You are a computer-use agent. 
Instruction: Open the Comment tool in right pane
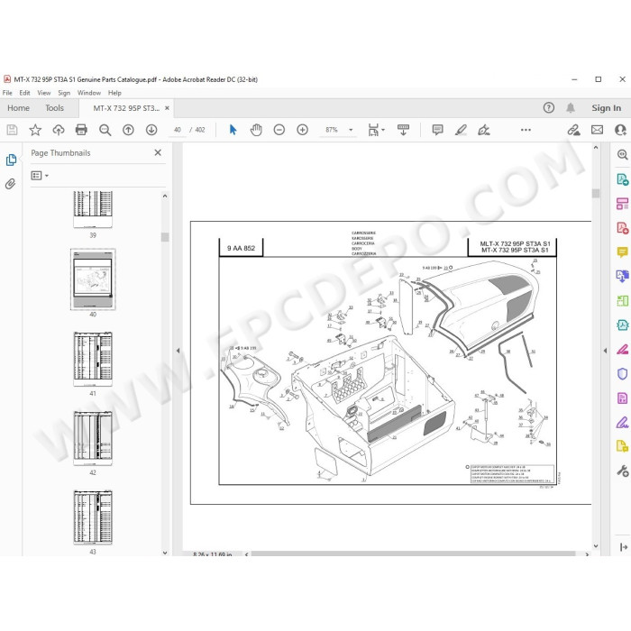coord(622,252)
